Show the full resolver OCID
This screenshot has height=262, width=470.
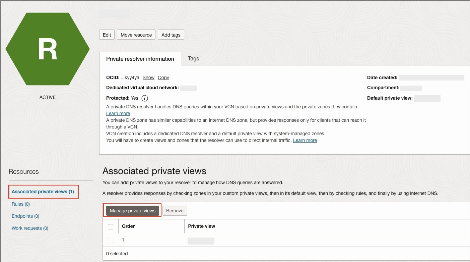(148, 77)
